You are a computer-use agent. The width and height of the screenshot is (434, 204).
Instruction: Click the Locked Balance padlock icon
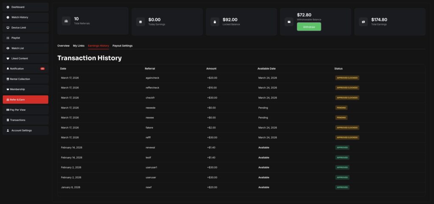(x=215, y=22)
